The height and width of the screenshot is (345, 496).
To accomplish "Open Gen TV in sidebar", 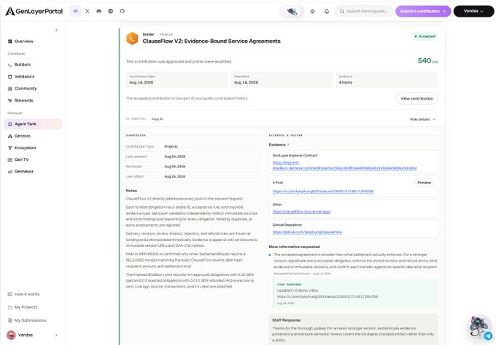I will [33, 159].
